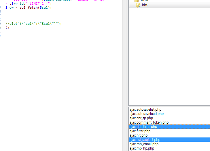Select ajax.autosavelist.php in file list
Image resolution: width=210 pixels, height=151 pixels.
[x=145, y=110]
